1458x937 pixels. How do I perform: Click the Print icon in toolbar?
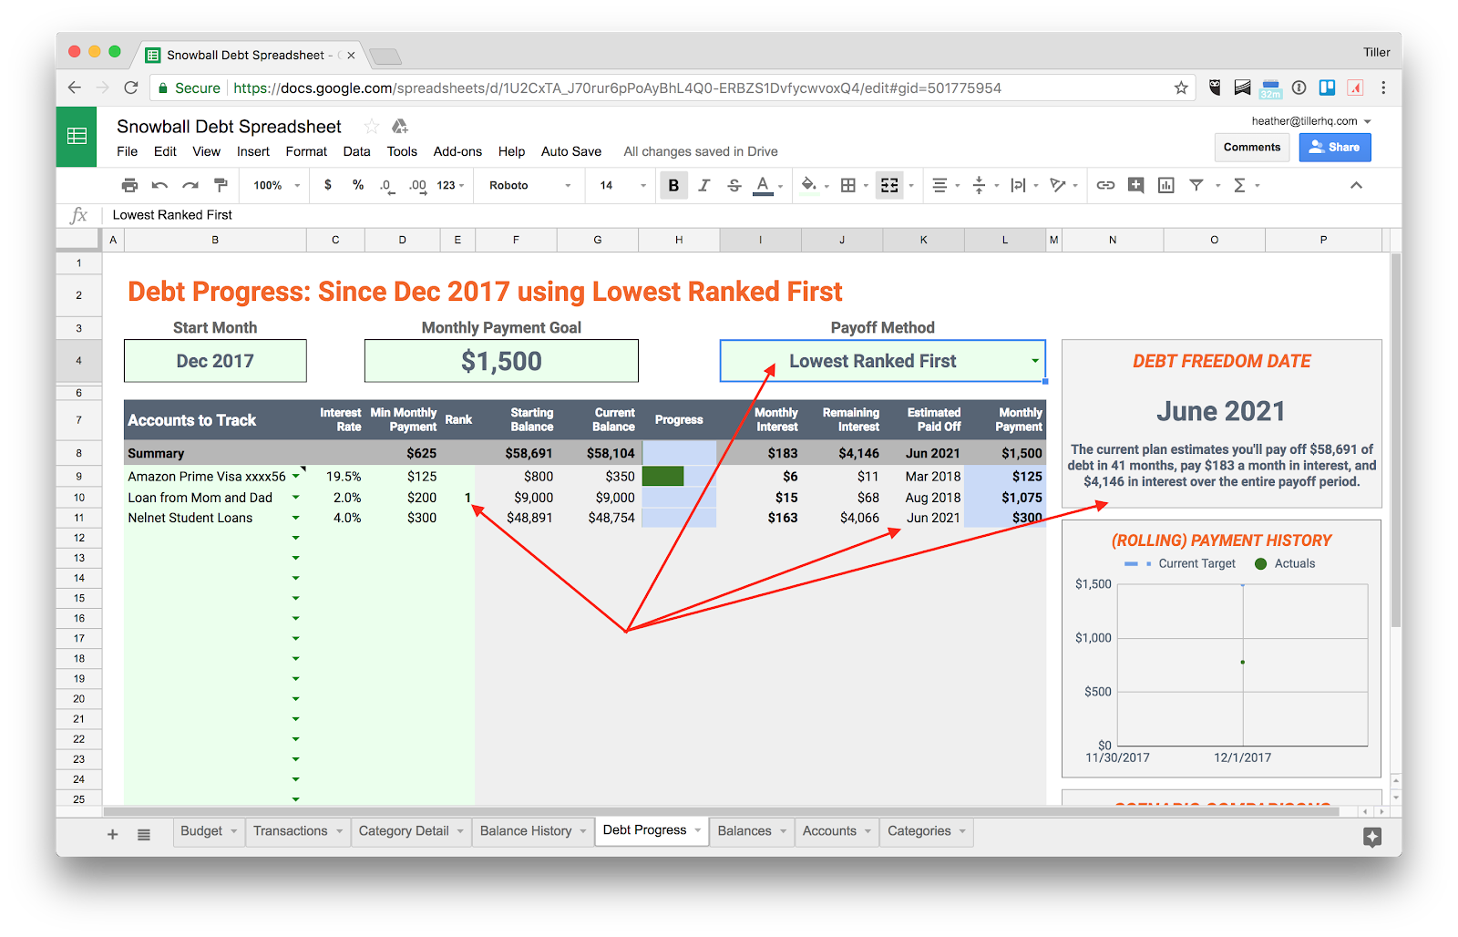tap(129, 185)
